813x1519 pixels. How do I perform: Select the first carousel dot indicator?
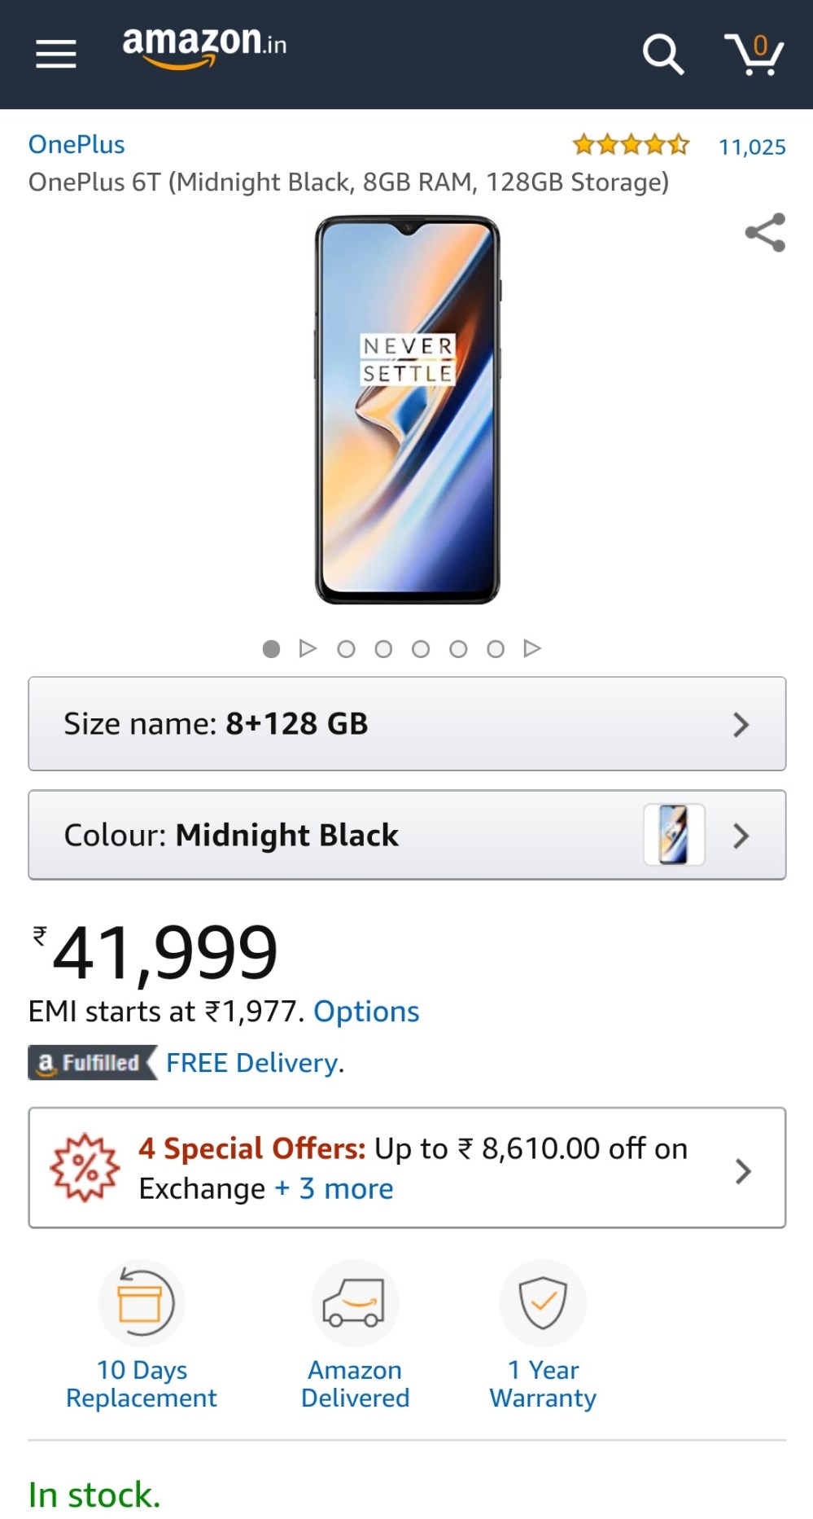click(x=272, y=649)
